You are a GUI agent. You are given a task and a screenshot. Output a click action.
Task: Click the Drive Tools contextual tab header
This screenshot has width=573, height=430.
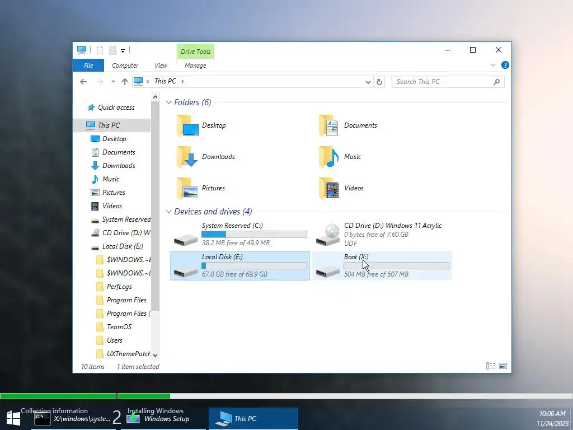[195, 52]
